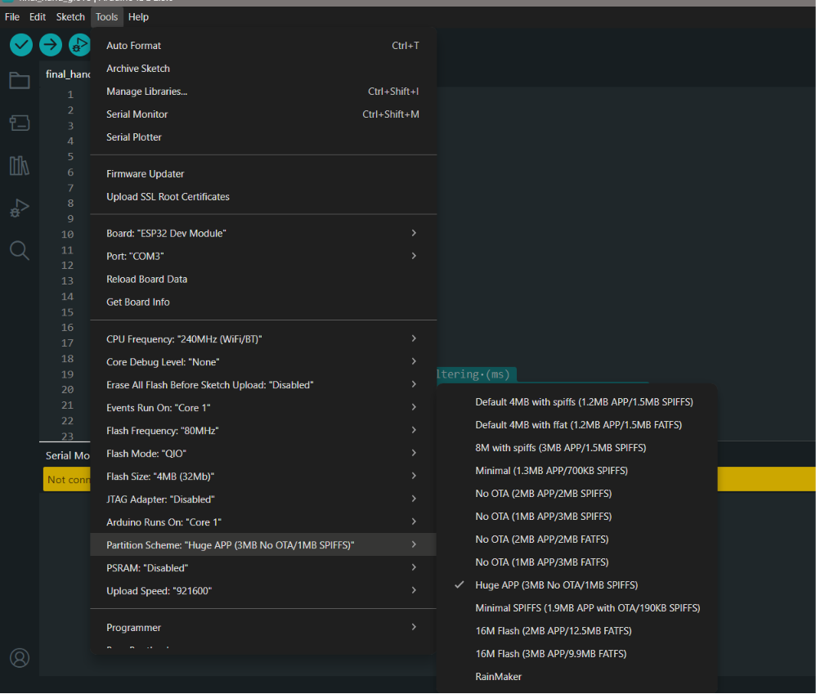Expand the Upload Speed "921600" submenu
Viewport: 816px width, 694px height.
263,591
